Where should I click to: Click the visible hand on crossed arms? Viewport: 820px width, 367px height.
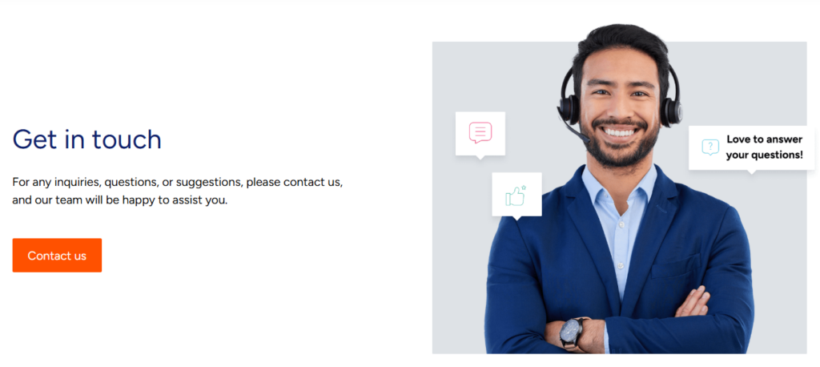point(693,301)
